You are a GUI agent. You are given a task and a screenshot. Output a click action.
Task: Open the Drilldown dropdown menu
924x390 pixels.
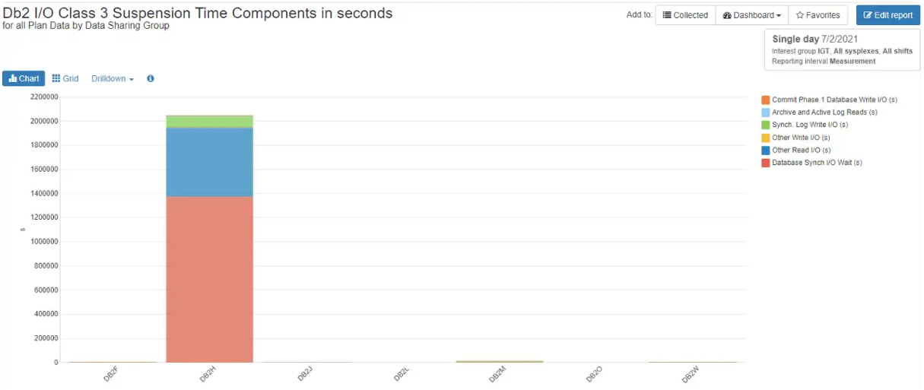pyautogui.click(x=113, y=78)
